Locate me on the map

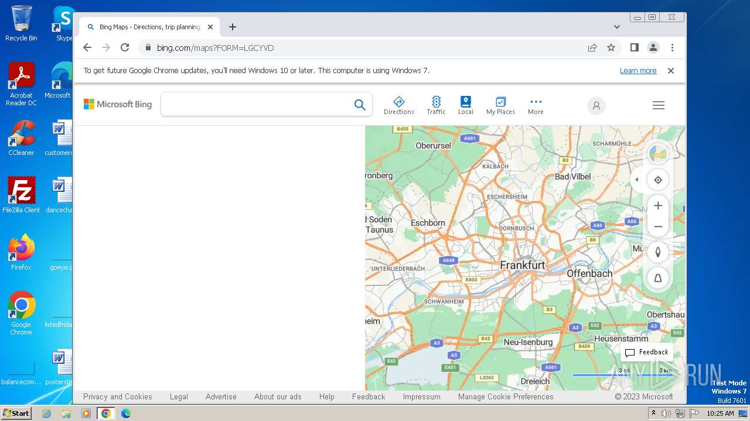pyautogui.click(x=658, y=180)
